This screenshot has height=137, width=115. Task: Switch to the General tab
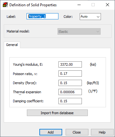tap(12, 45)
